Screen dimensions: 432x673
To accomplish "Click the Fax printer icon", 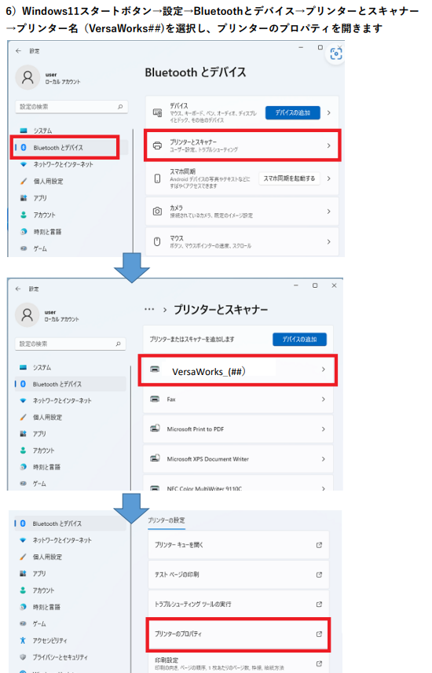I will pyautogui.click(x=155, y=399).
